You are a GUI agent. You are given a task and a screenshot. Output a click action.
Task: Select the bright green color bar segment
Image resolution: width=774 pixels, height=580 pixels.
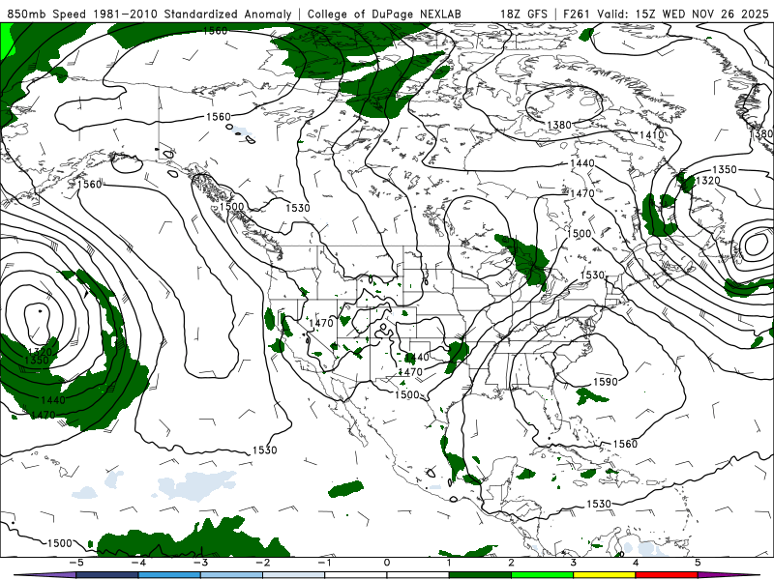tap(543, 575)
